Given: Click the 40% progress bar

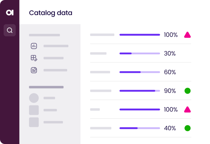Looking at the screenshot, I should coord(139,128).
